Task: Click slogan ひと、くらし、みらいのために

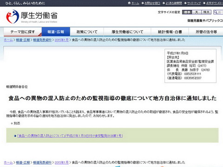Action: pos(25,3)
